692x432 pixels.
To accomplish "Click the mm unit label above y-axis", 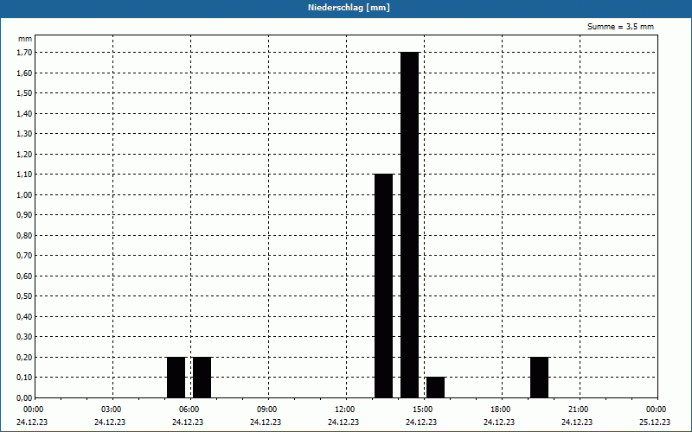I will pos(25,39).
